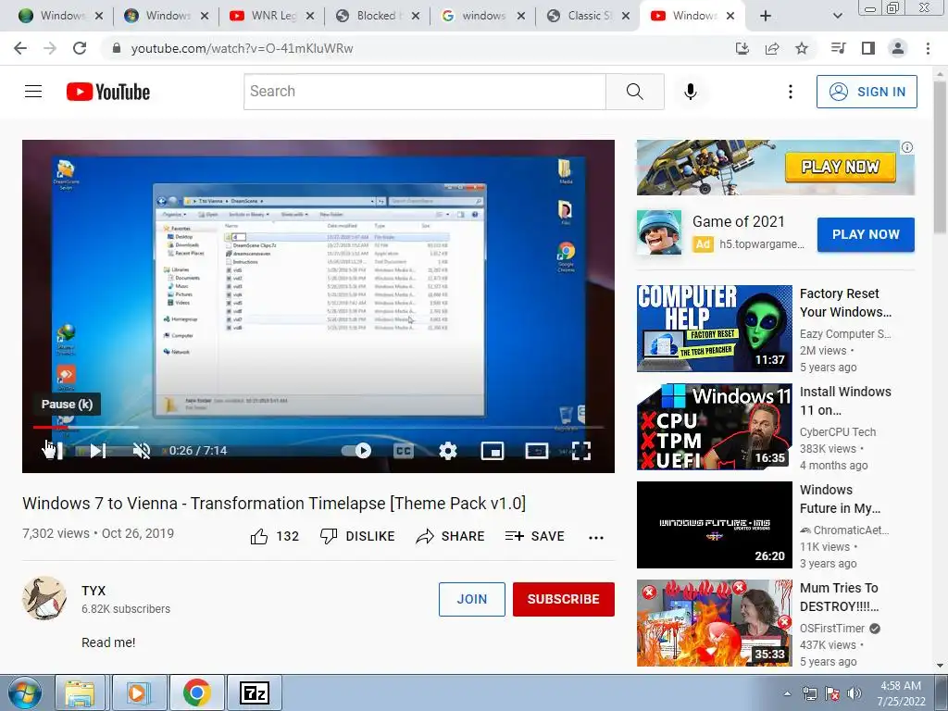Screen dimensions: 948x711
Task: Click the search magnifier button
Action: [635, 92]
